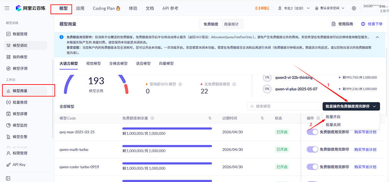Click the 模型告警 alarm icon
The width and height of the screenshot is (389, 182).
[x=8, y=137]
